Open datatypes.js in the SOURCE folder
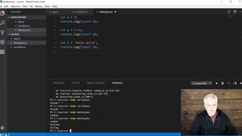Viewport: 242px width, 136px height. coord(27,43)
